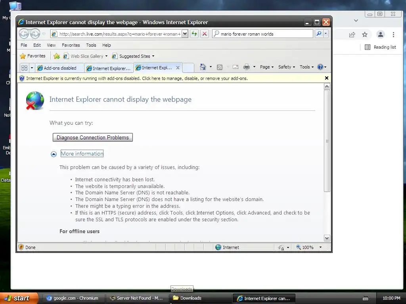Share page via Chromium share icon

pyautogui.click(x=352, y=35)
